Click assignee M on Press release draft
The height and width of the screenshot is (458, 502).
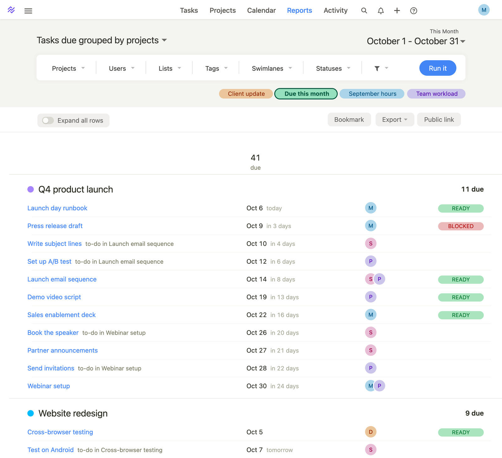point(371,226)
